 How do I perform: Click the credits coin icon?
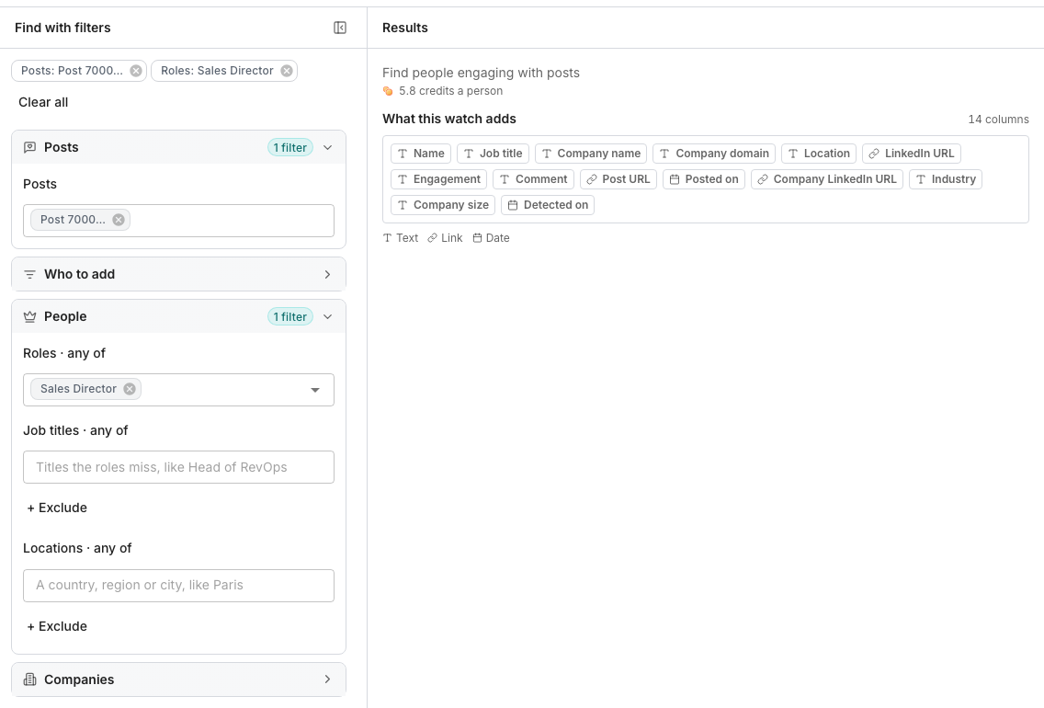tap(388, 91)
